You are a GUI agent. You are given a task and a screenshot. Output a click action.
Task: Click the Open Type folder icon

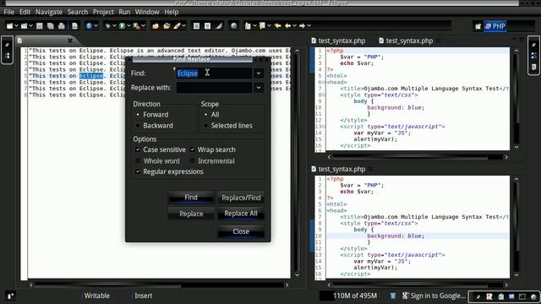[x=156, y=26]
